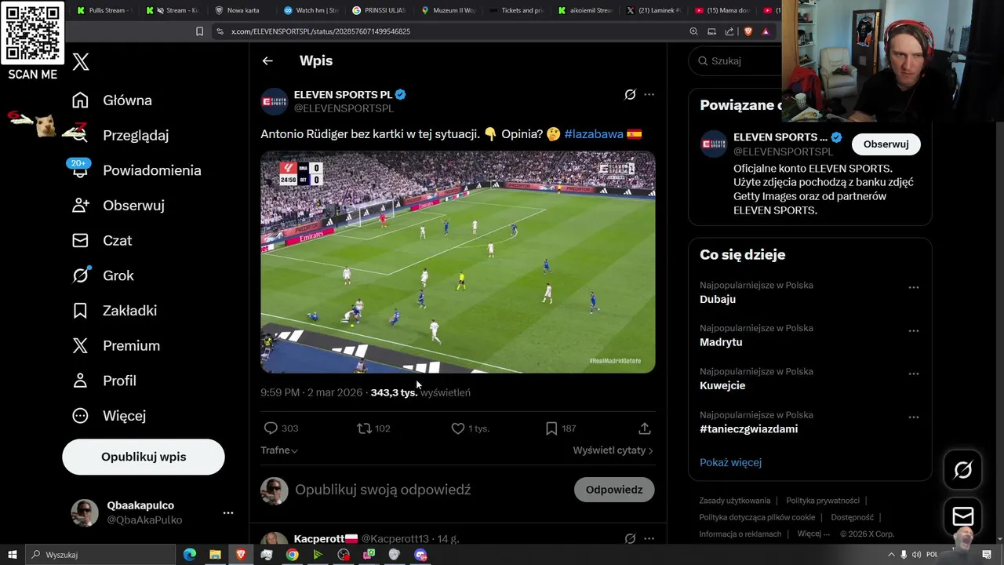Open Grok from the sidebar
This screenshot has height=565, width=1004.
tap(103, 275)
